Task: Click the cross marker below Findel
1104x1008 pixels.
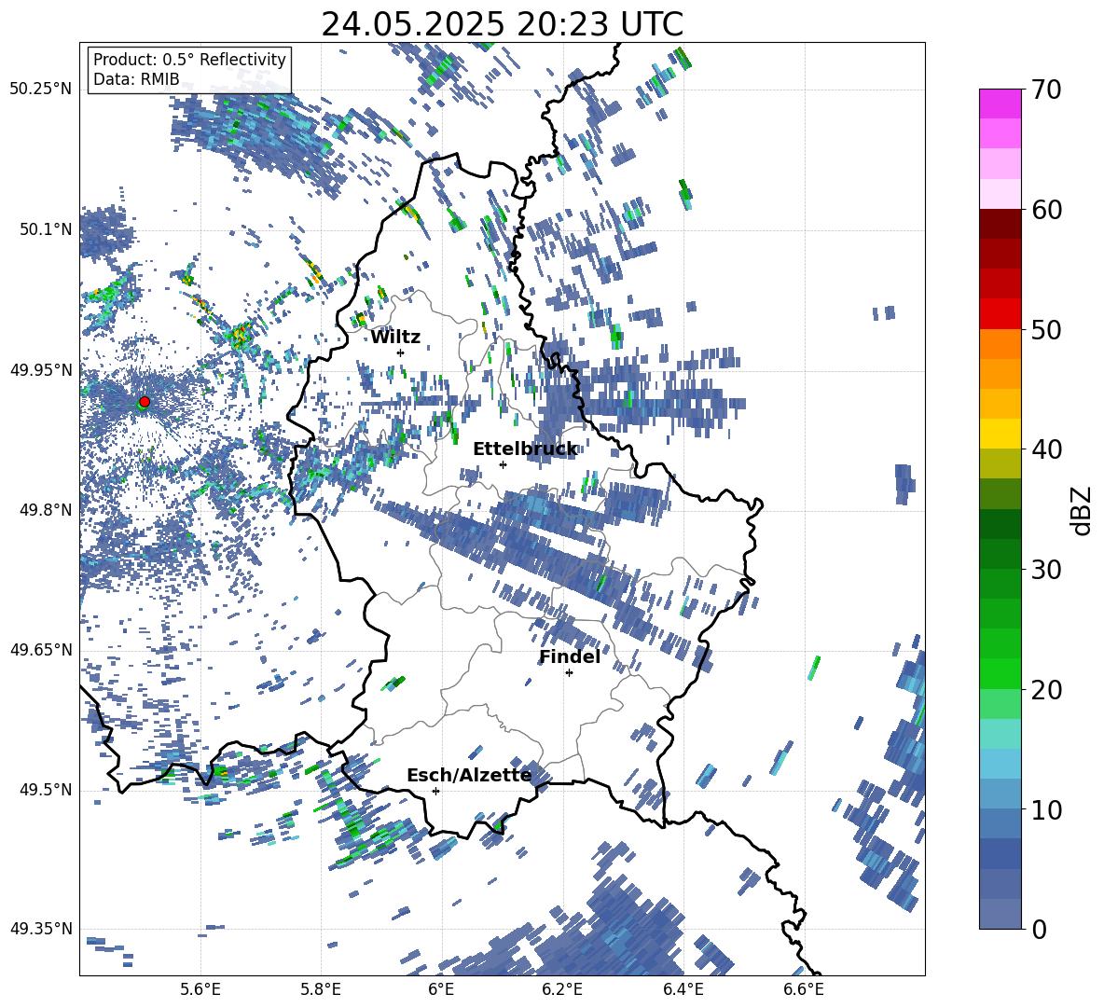Action: coord(570,673)
